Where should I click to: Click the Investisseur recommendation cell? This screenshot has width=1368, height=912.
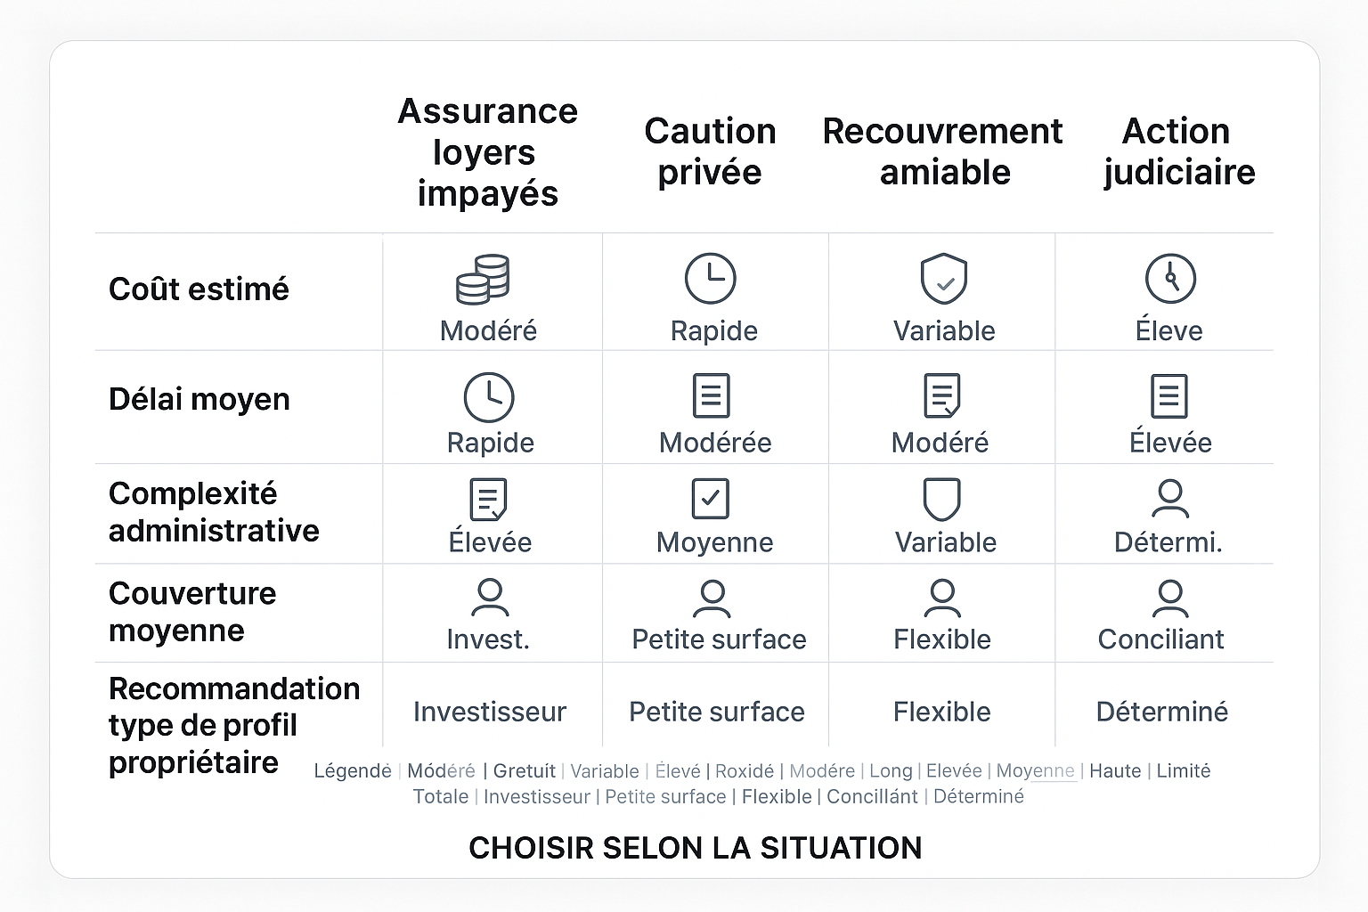pos(489,712)
